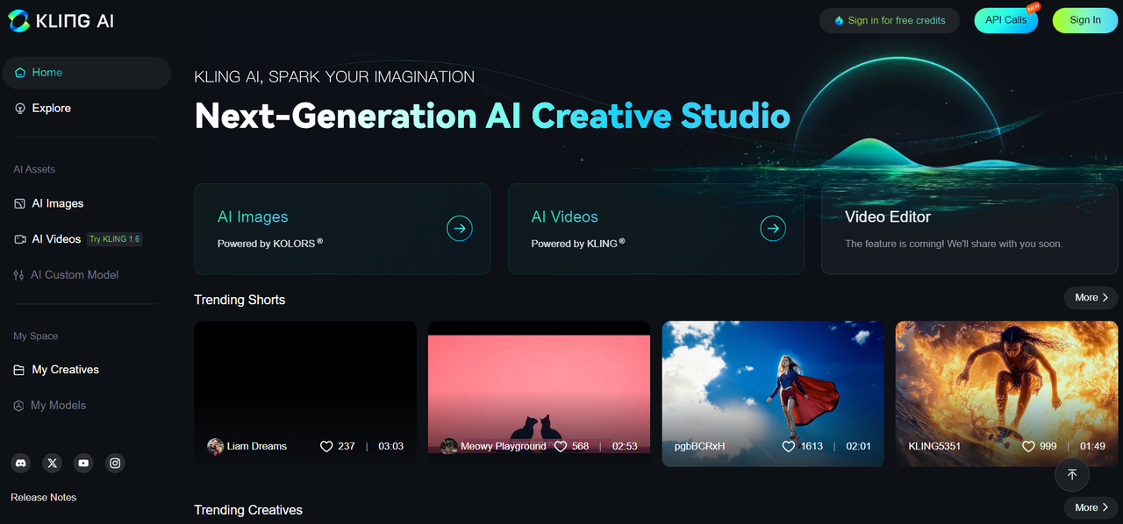The image size is (1123, 524).
Task: Expand Trending Creatives with More button
Action: pyautogui.click(x=1091, y=507)
